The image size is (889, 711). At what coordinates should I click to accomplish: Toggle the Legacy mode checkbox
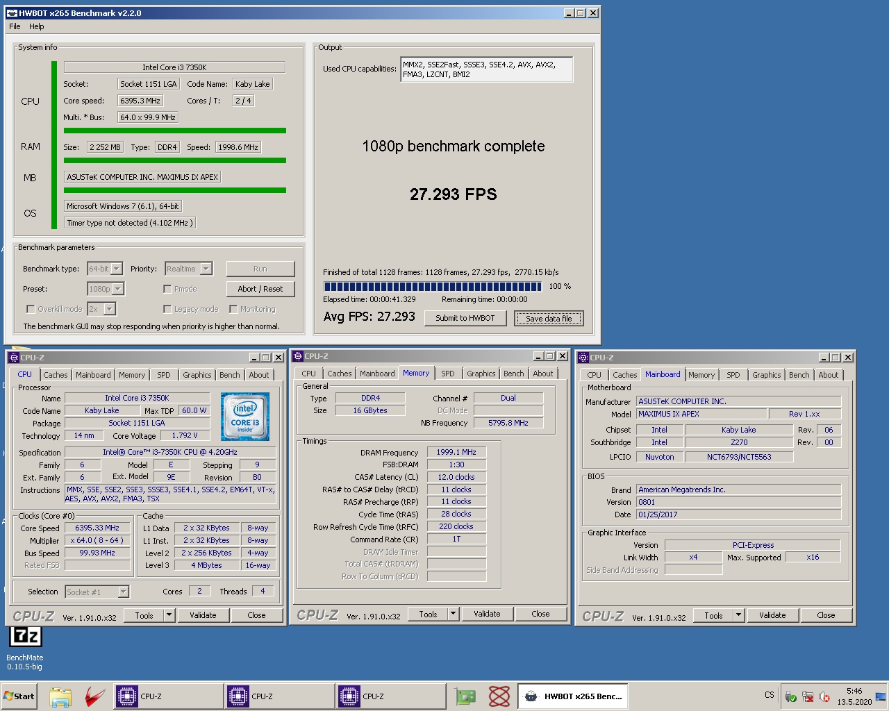coord(167,309)
